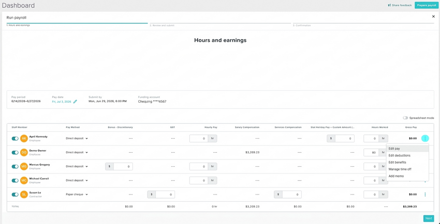Click Demo Owner's $3,209.23 salary amount
Image resolution: width=440 pixels, height=224 pixels.
(252, 152)
